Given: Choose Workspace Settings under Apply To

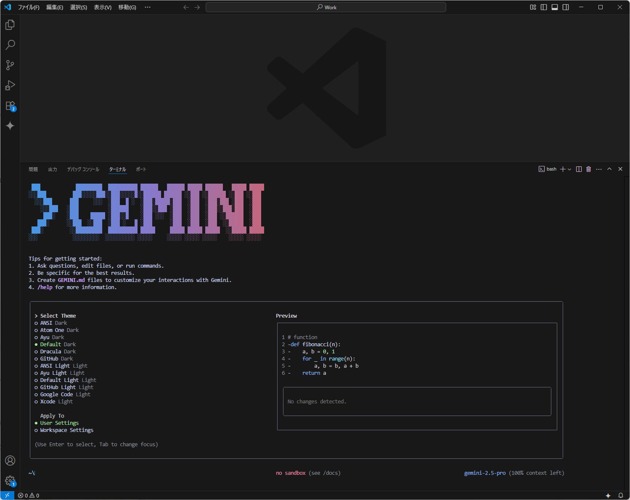Looking at the screenshot, I should click(x=64, y=430).
